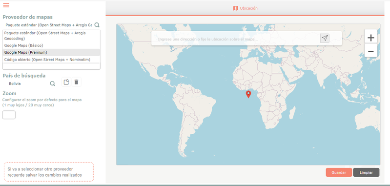Click the address search field on map
The image size is (390, 186).
coord(238,39)
